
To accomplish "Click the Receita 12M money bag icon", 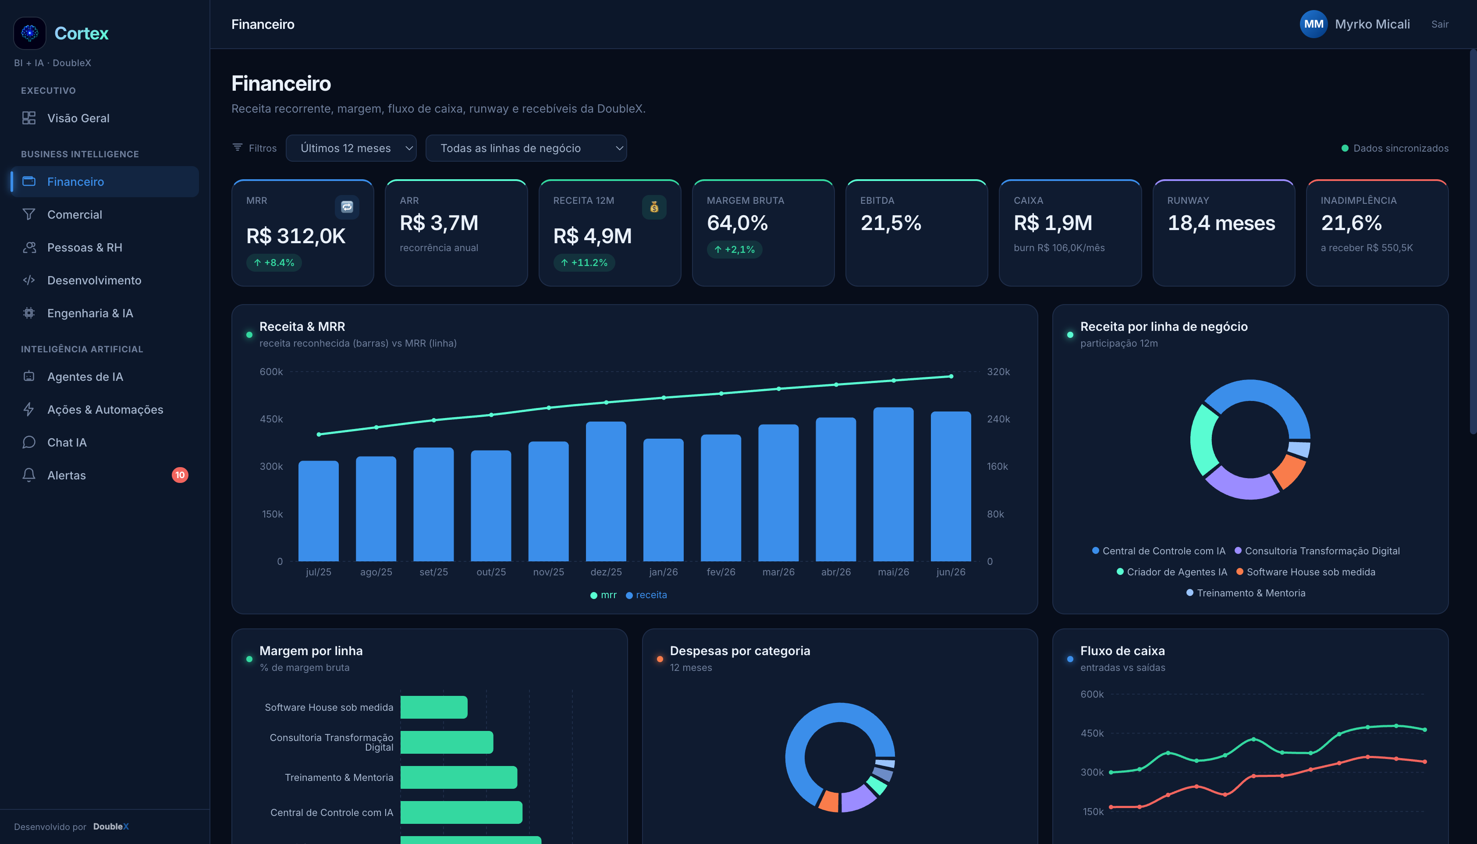I will click(654, 207).
